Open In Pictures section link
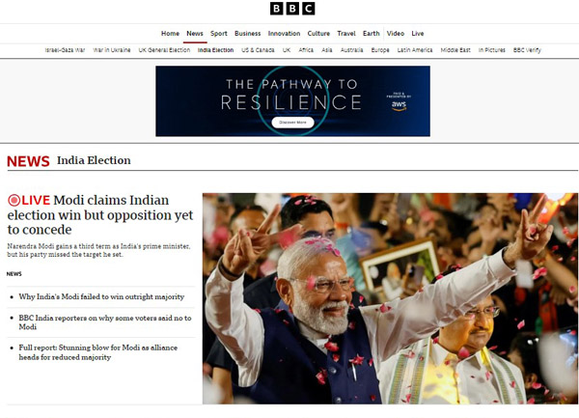579x418 pixels. pyautogui.click(x=491, y=50)
